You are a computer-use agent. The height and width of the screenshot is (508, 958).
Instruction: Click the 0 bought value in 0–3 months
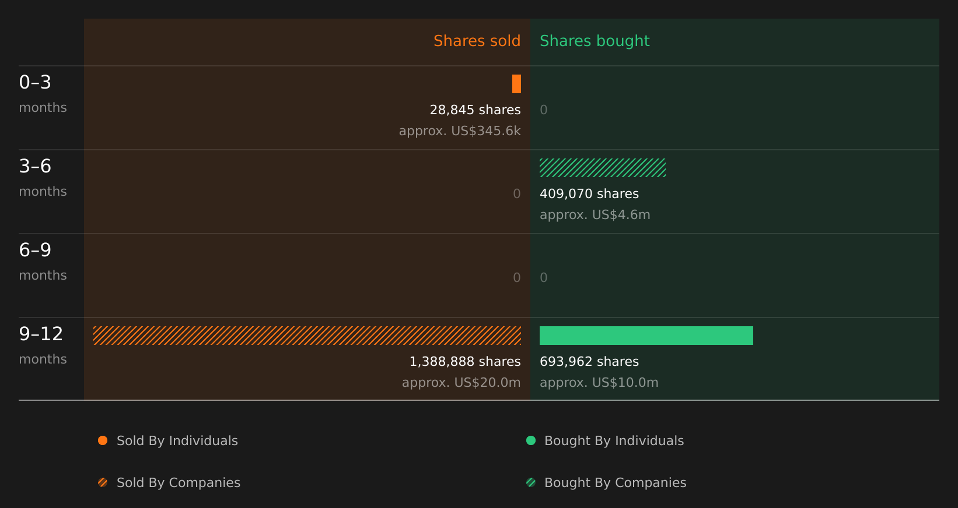pyautogui.click(x=544, y=110)
